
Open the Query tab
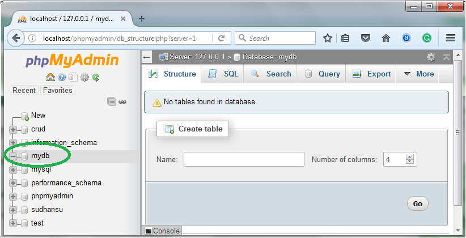click(322, 74)
